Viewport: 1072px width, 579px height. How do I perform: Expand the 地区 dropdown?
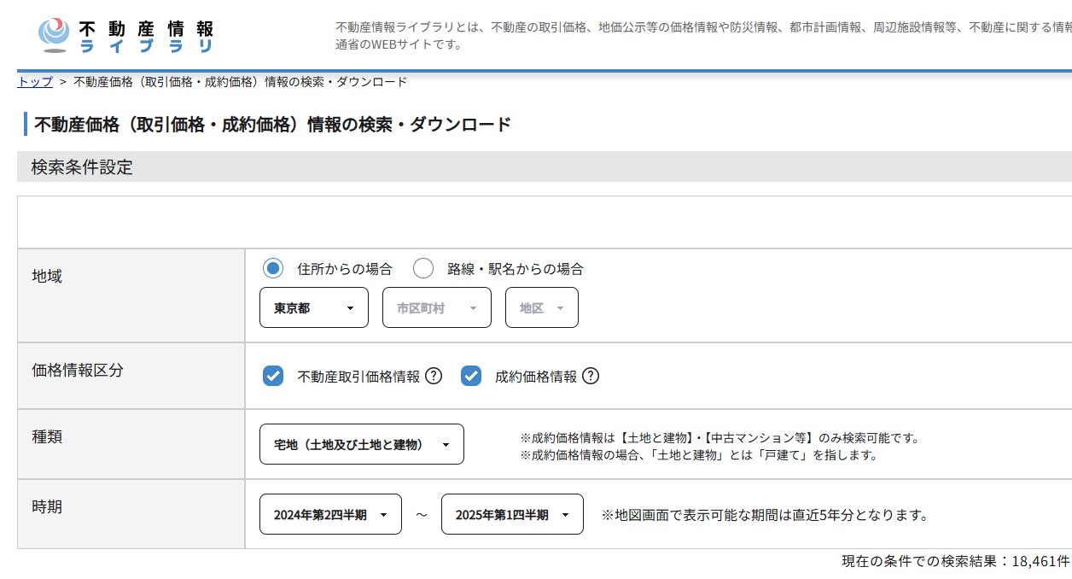[x=542, y=307]
